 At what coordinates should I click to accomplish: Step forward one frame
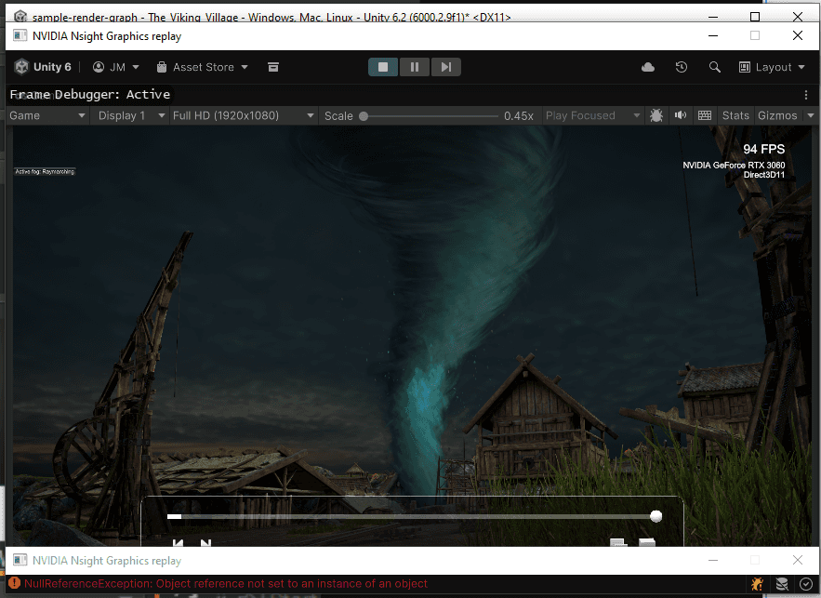(x=445, y=67)
